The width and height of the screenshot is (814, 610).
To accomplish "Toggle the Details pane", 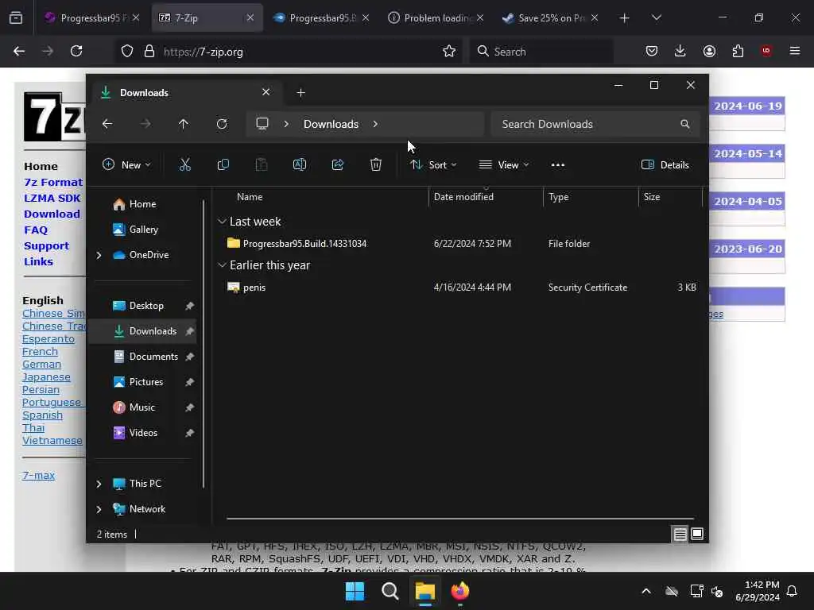I will (665, 165).
